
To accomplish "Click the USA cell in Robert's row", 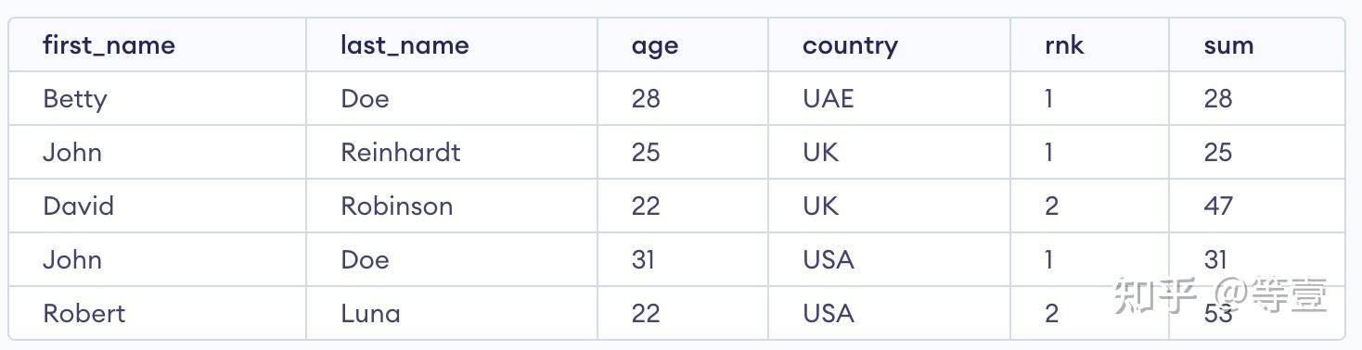I will coord(828,313).
